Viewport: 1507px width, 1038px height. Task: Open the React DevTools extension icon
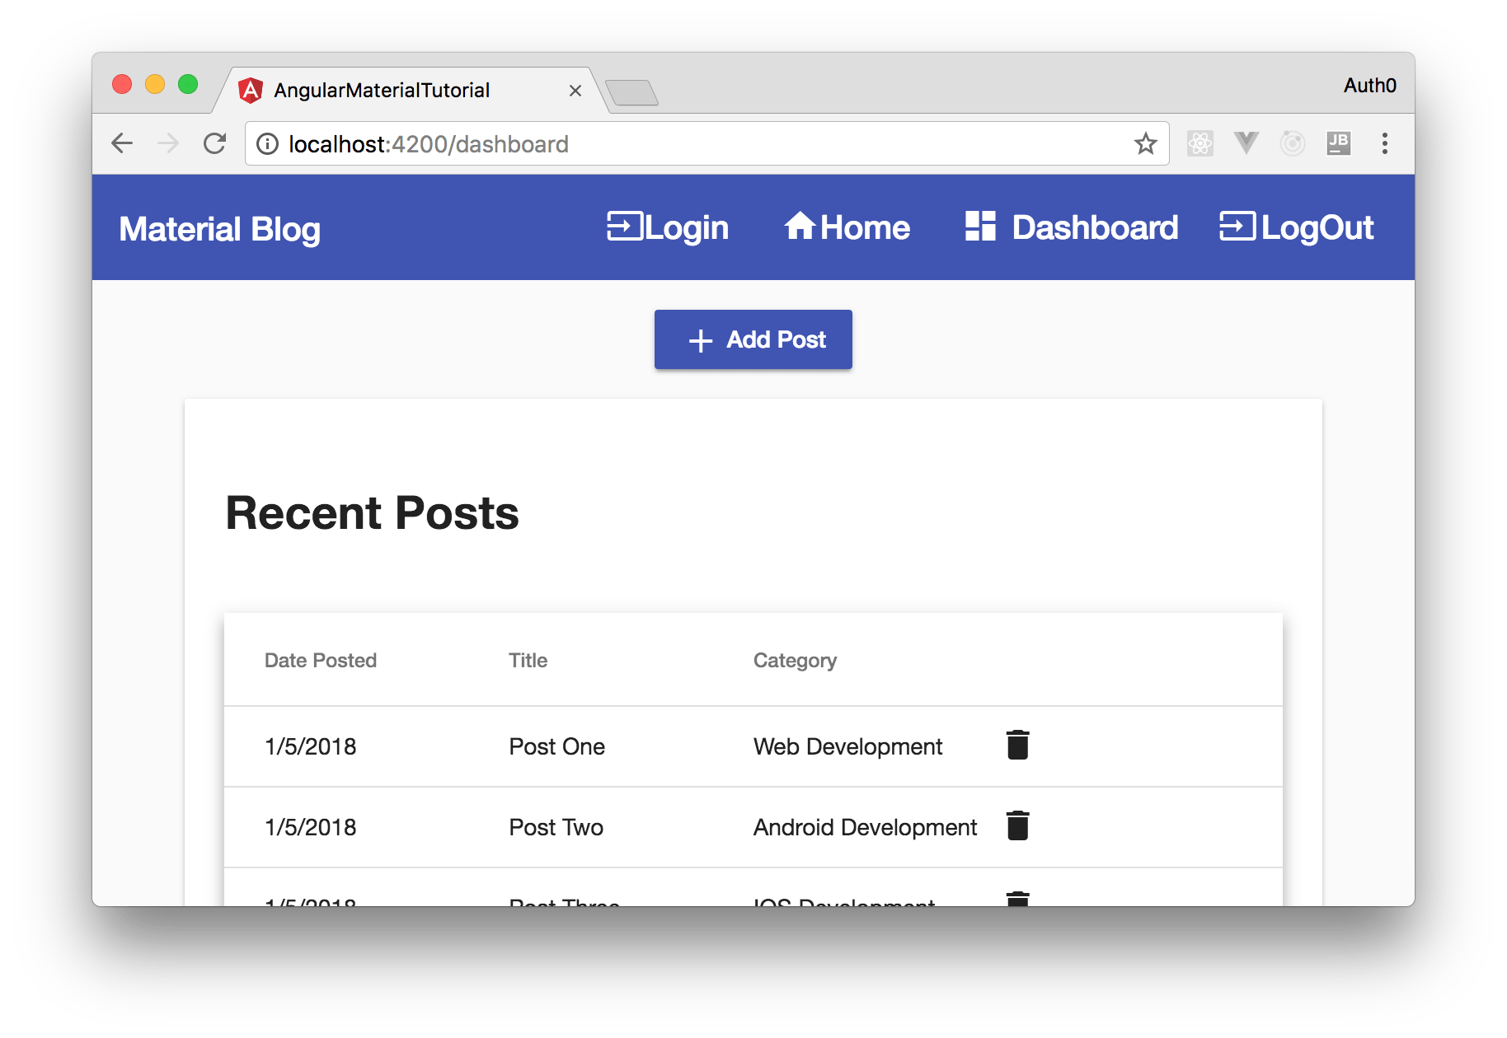(1200, 143)
